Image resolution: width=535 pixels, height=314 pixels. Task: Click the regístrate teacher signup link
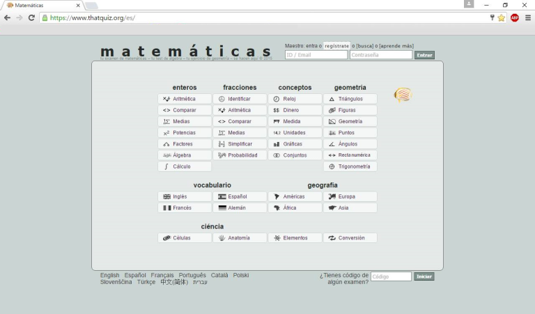[336, 46]
